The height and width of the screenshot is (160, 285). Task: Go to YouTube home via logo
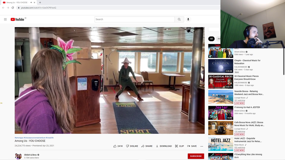17,20
